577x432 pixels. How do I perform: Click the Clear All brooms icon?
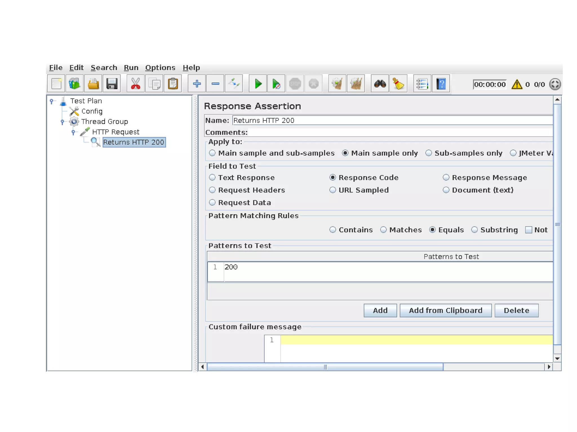[x=356, y=84]
